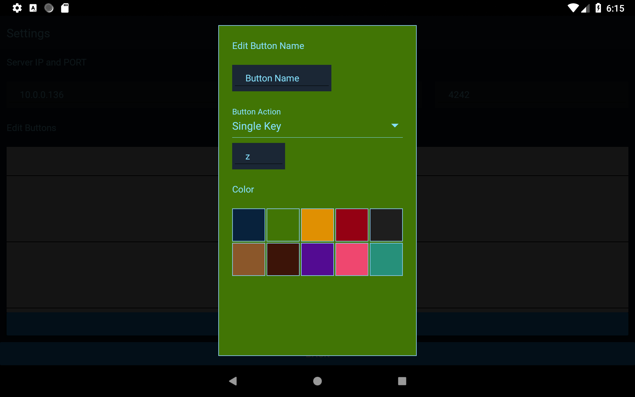This screenshot has height=397, width=635.
Task: Select the teal color swatch
Action: pyautogui.click(x=386, y=259)
